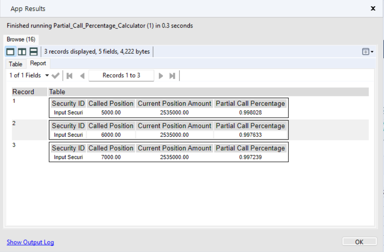Open the new window options dropdown
This screenshot has height=252, width=384.
click(368, 52)
